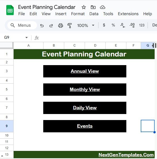
Task: Follow the Annual View link
Action: point(85,71)
